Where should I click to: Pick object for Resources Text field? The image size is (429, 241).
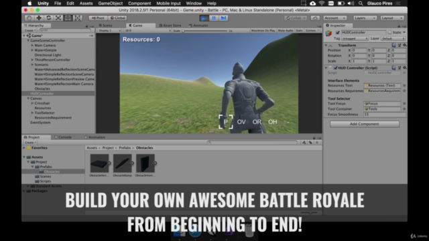(404, 86)
